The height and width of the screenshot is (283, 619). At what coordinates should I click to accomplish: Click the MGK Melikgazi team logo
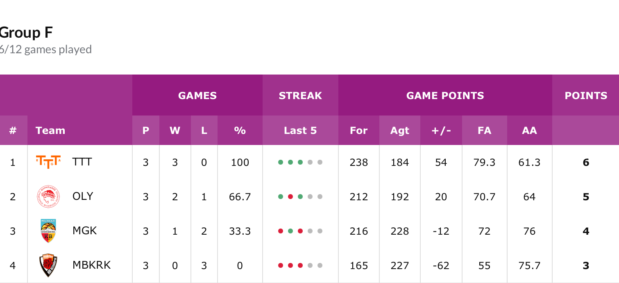(x=48, y=231)
